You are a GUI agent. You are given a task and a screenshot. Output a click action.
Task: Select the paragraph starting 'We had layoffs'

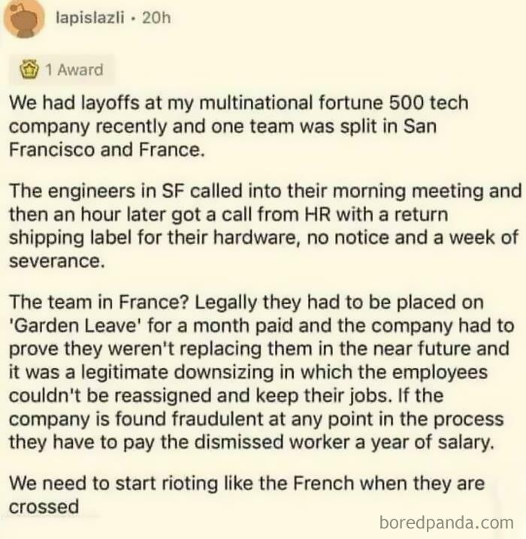coord(239,127)
